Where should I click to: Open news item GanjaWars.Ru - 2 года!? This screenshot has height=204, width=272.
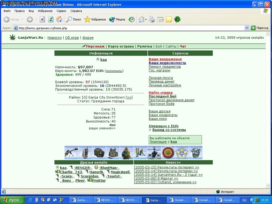click(x=168, y=175)
